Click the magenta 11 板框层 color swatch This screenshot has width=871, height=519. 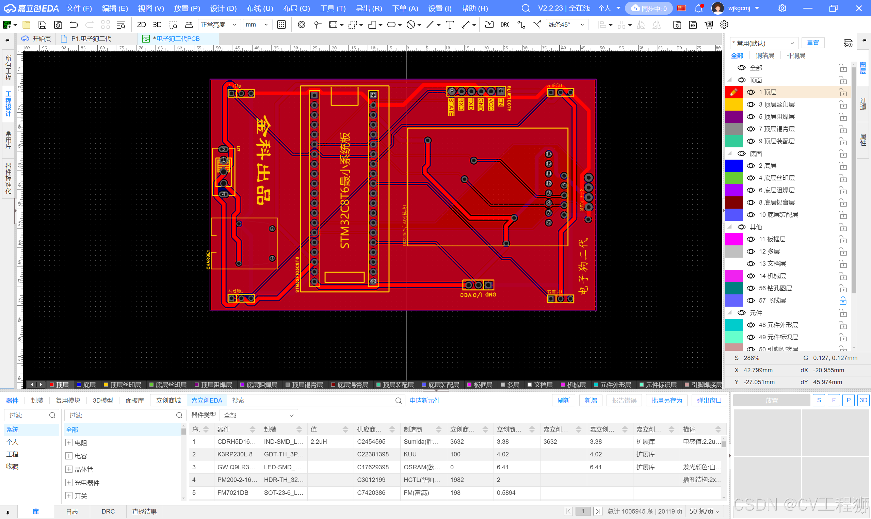[x=733, y=239]
